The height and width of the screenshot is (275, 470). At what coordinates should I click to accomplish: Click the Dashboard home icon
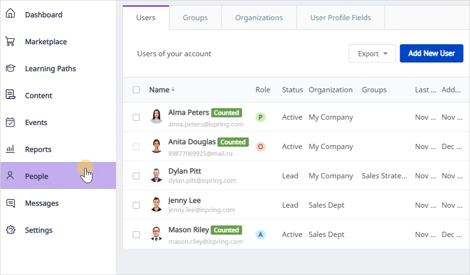click(10, 14)
